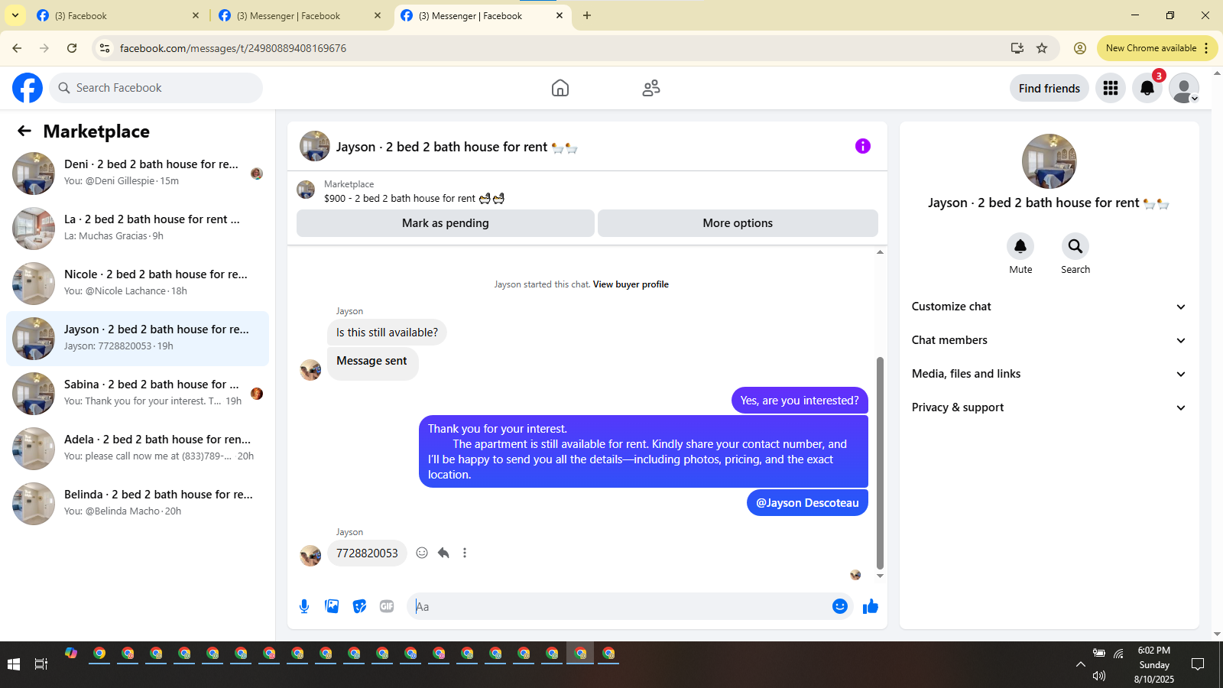Click the Search Facebook field

tap(156, 88)
